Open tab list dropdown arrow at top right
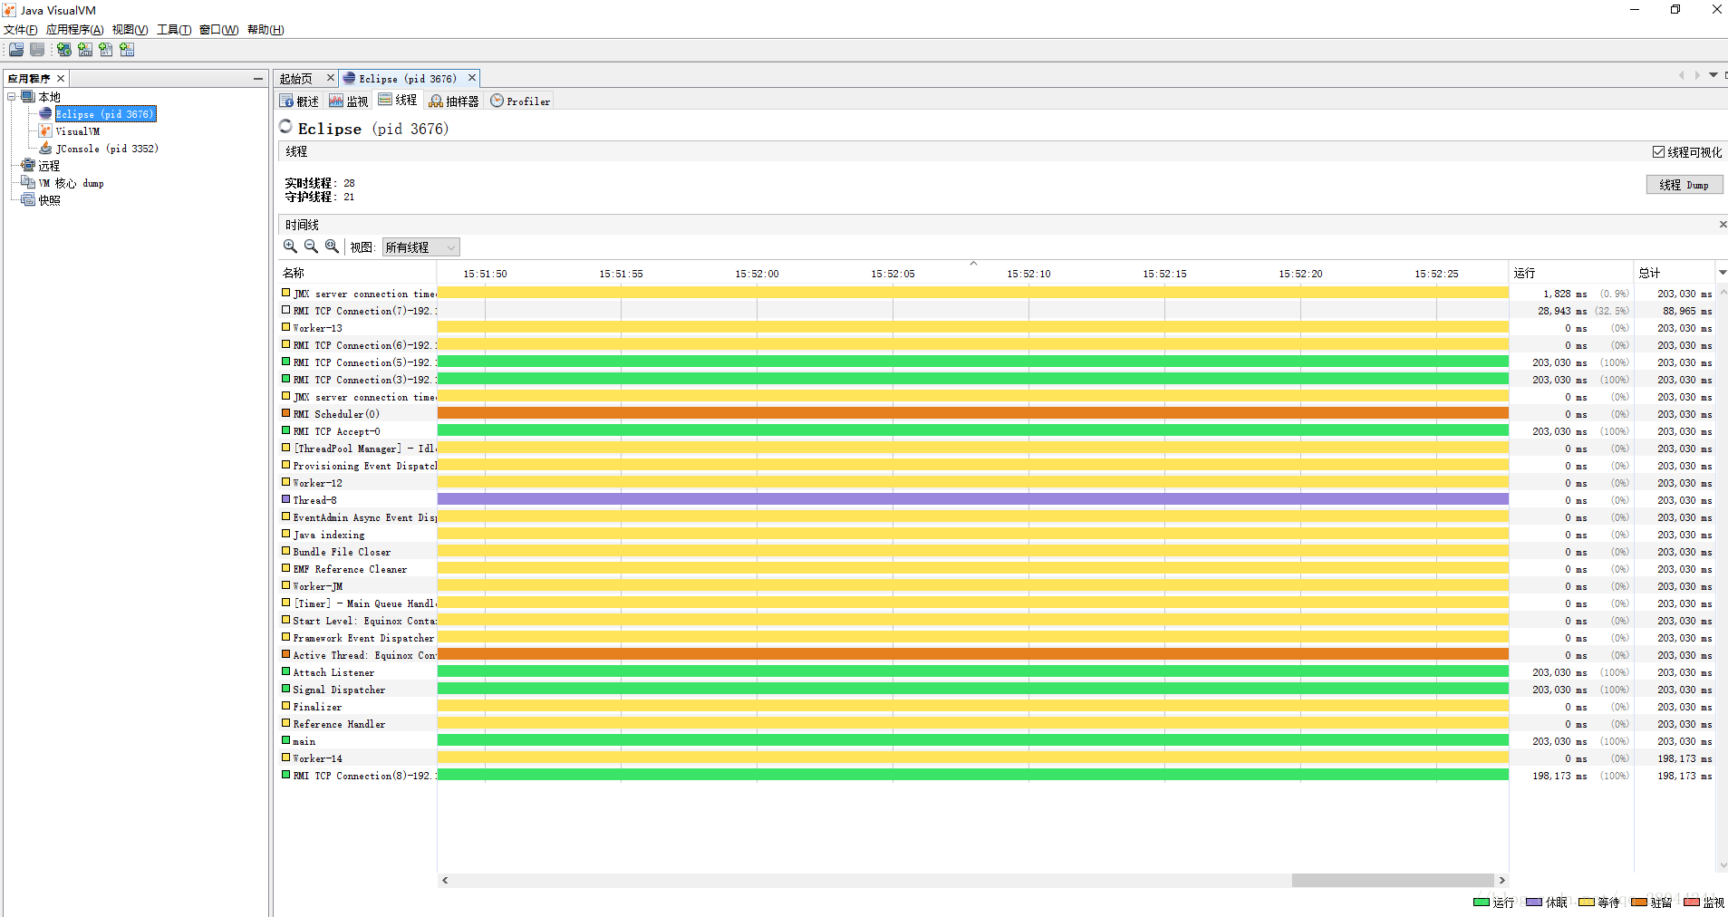Screen dimensions: 1728x917 pyautogui.click(x=1714, y=75)
